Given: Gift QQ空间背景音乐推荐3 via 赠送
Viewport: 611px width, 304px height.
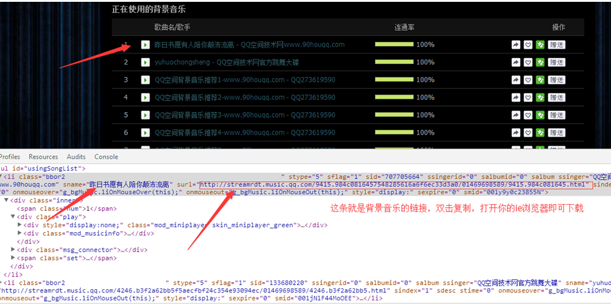Looking at the screenshot, I should [x=557, y=115].
